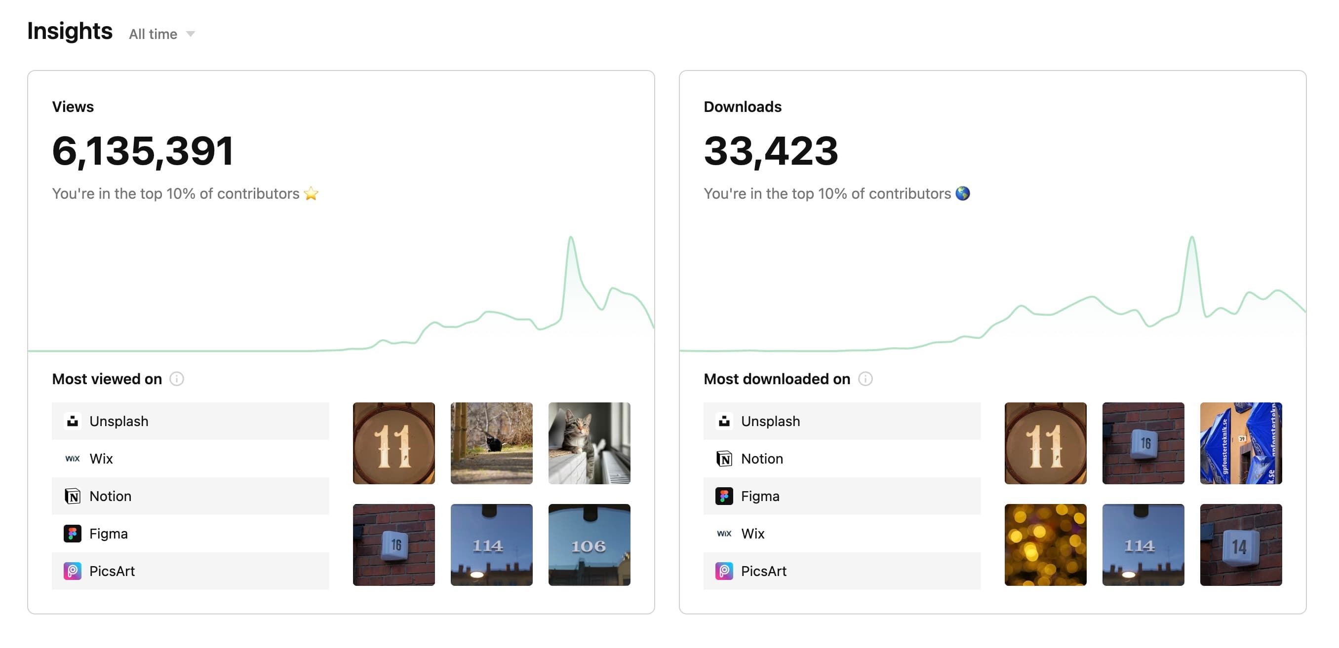Open the All time date range dropdown
The height and width of the screenshot is (648, 1339).
pyautogui.click(x=153, y=33)
